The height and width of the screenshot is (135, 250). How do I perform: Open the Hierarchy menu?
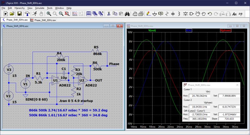(x=20, y=8)
